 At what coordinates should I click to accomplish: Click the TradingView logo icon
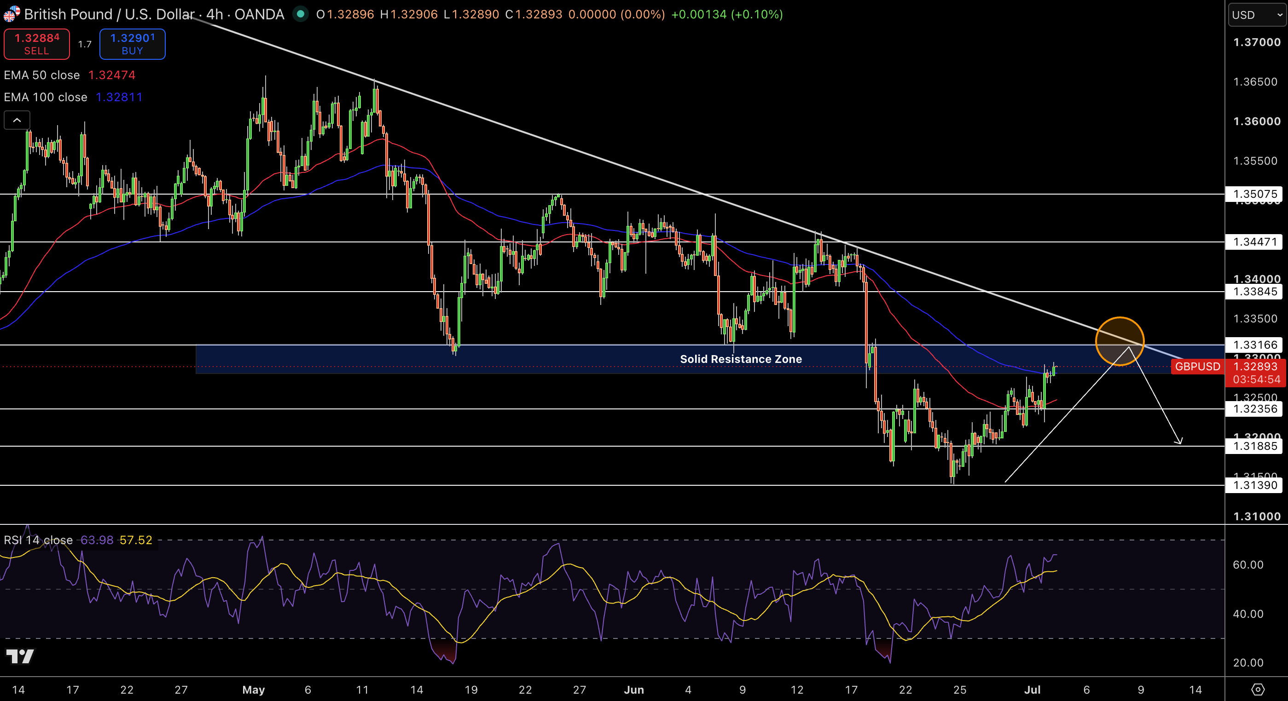(x=20, y=656)
